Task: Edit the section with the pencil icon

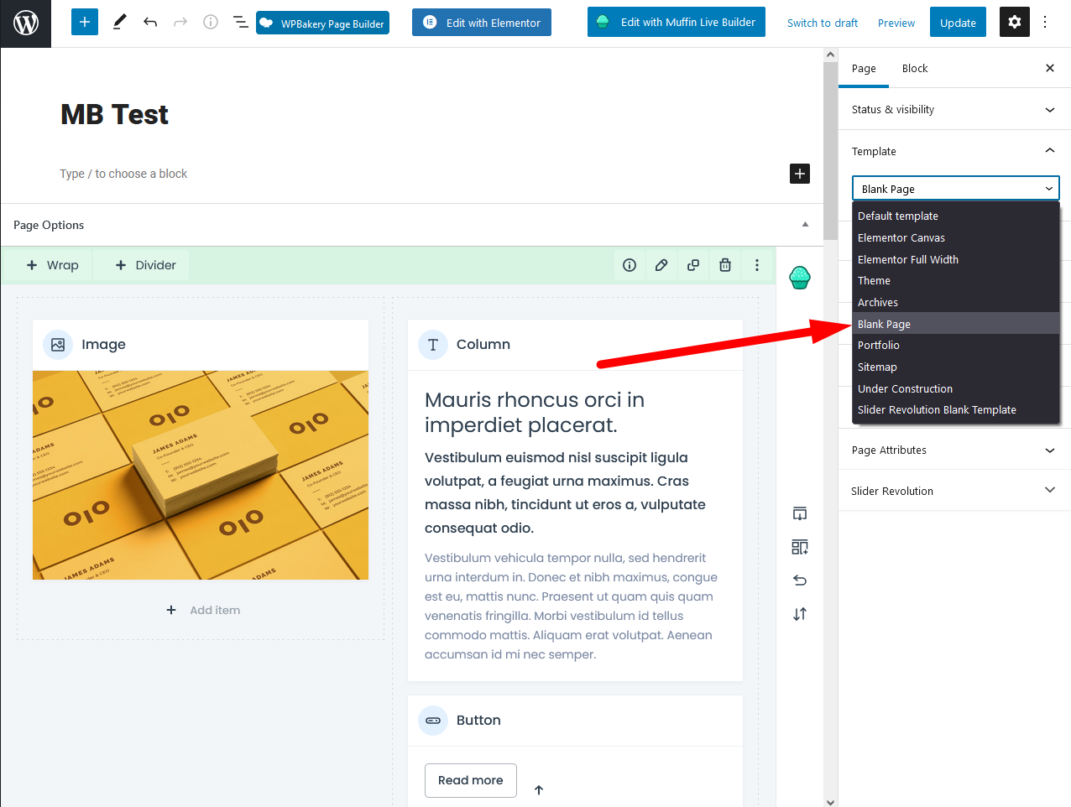Action: point(661,265)
